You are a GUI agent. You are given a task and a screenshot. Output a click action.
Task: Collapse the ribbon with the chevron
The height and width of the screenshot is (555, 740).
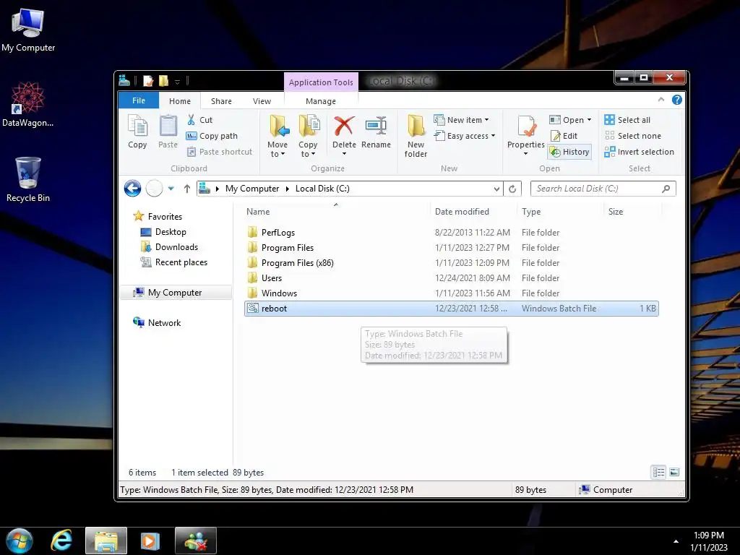661,100
